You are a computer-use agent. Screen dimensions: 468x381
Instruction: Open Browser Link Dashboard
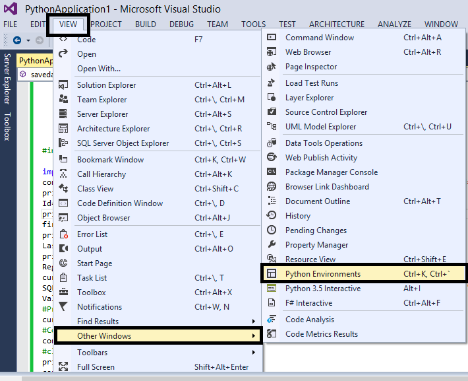(x=364, y=187)
